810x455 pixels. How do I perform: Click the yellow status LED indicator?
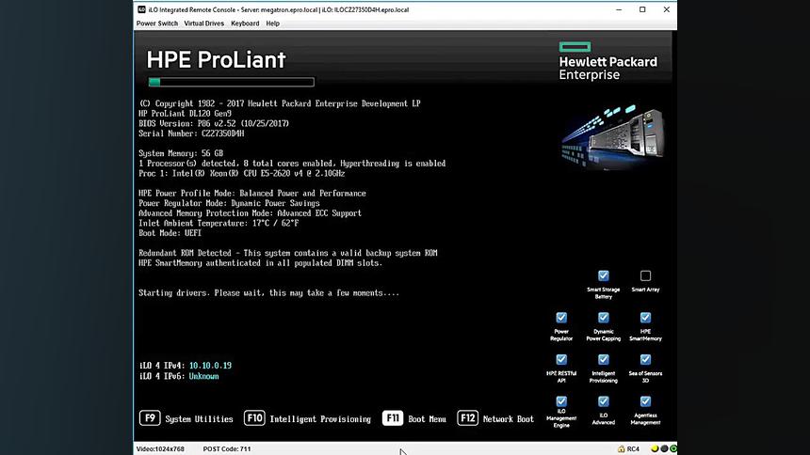click(655, 448)
